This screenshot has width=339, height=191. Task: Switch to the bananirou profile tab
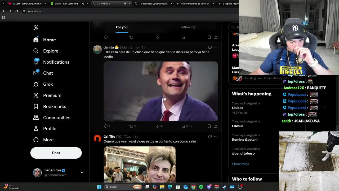pyautogui.click(x=153, y=4)
